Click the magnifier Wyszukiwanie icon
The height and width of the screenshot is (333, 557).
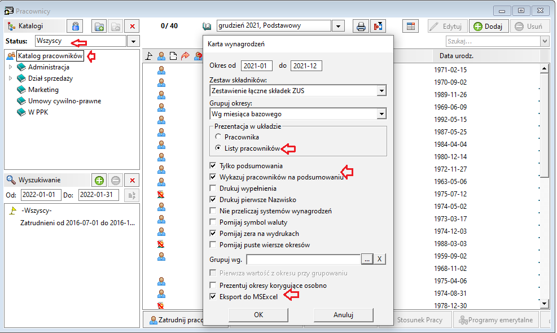coord(11,180)
